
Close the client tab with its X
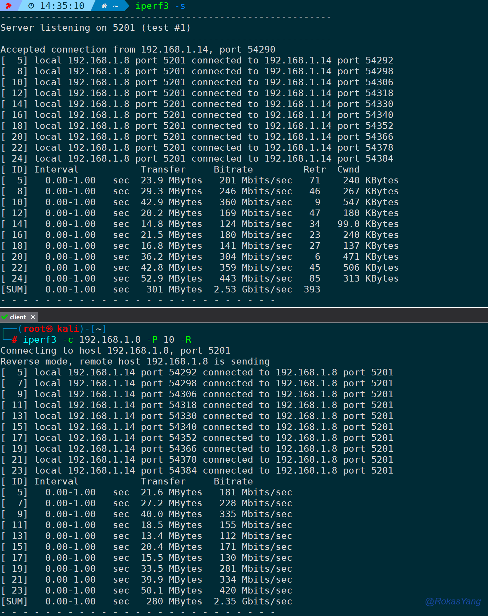click(x=33, y=317)
